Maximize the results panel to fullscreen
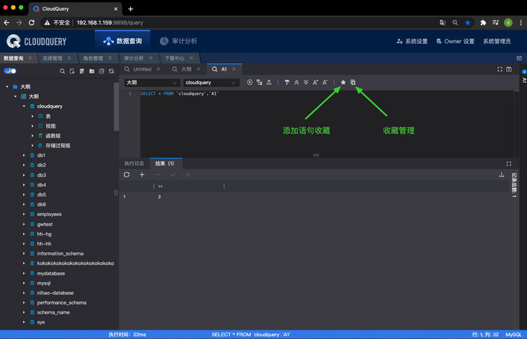Viewport: 527px width, 339px height. coord(509,163)
